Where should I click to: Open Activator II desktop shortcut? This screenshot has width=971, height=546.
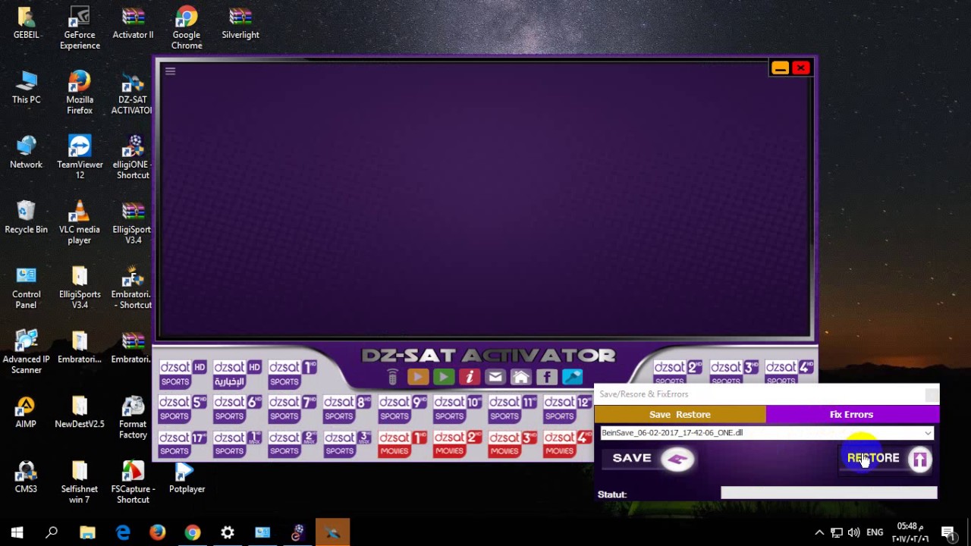133,23
